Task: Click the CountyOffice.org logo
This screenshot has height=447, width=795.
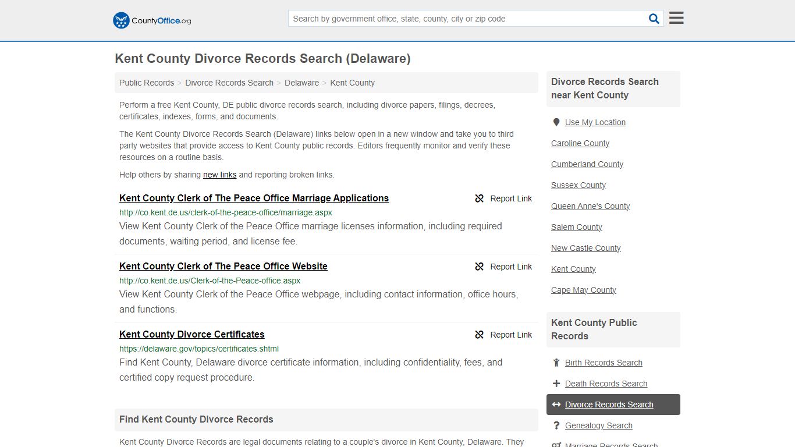Action: 152,20
